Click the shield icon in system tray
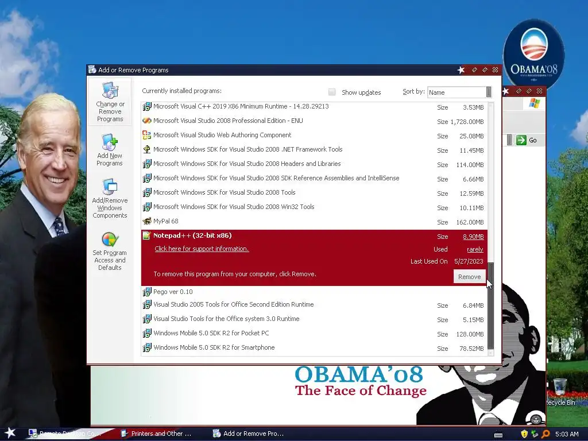The width and height of the screenshot is (588, 441). point(524,434)
